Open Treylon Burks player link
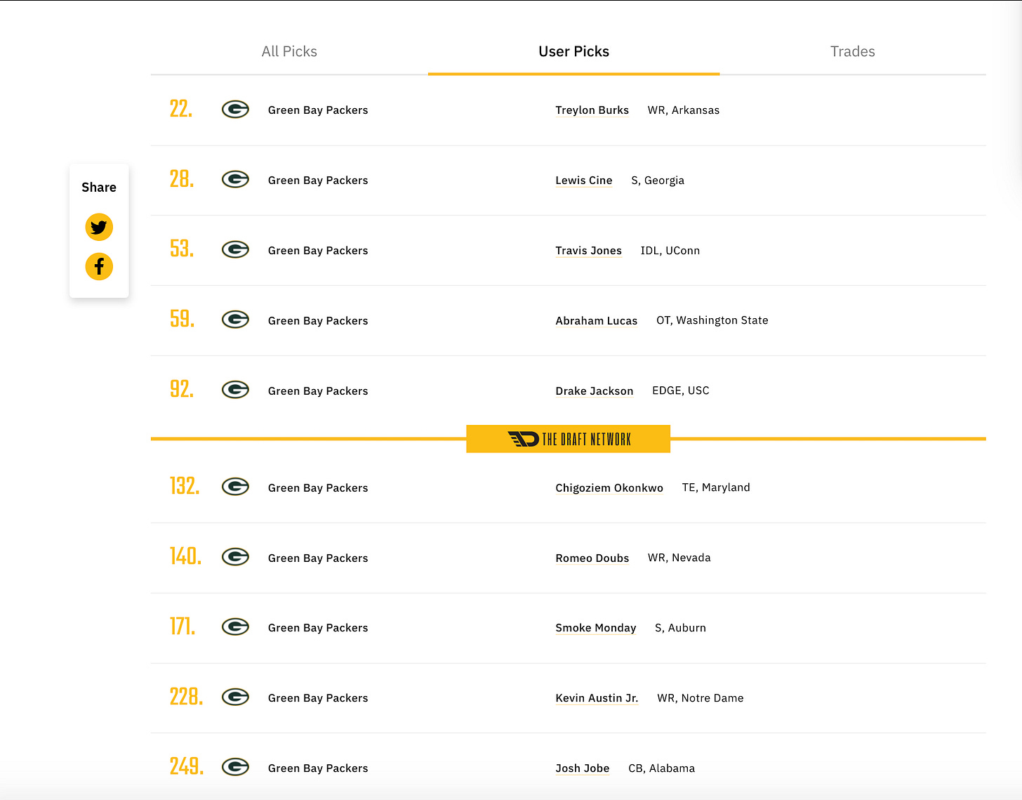1022x800 pixels. tap(592, 110)
